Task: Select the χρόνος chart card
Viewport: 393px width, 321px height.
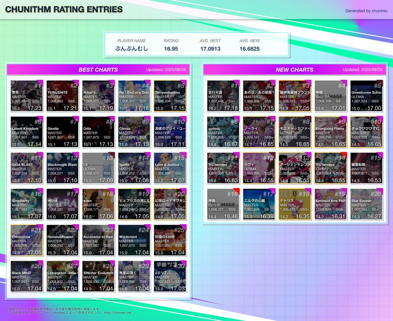Action: 223,132
